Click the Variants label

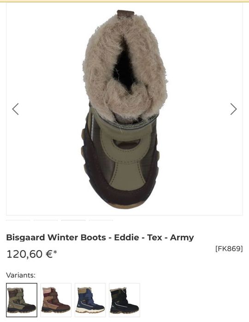(21, 275)
